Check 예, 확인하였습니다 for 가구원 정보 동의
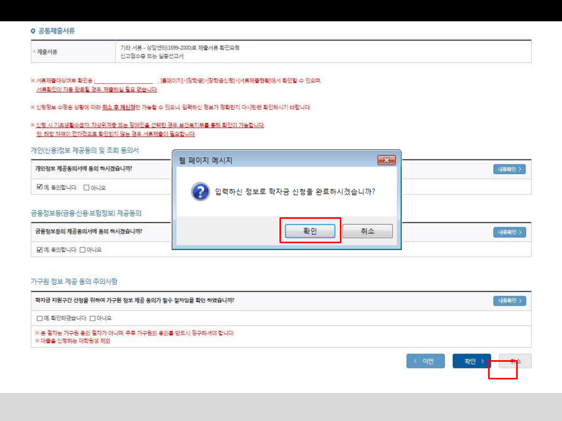 pyautogui.click(x=40, y=318)
